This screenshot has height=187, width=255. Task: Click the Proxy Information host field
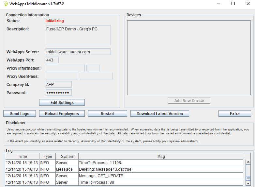pos(65,68)
